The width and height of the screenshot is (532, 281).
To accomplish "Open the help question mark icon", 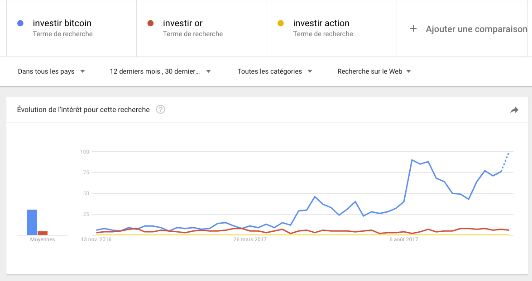I will tap(160, 109).
